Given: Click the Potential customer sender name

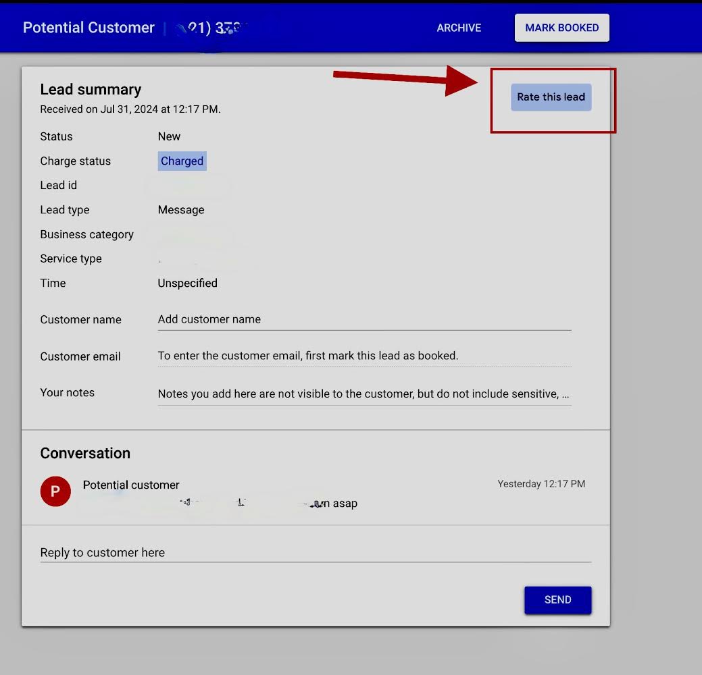Looking at the screenshot, I should click(x=131, y=485).
